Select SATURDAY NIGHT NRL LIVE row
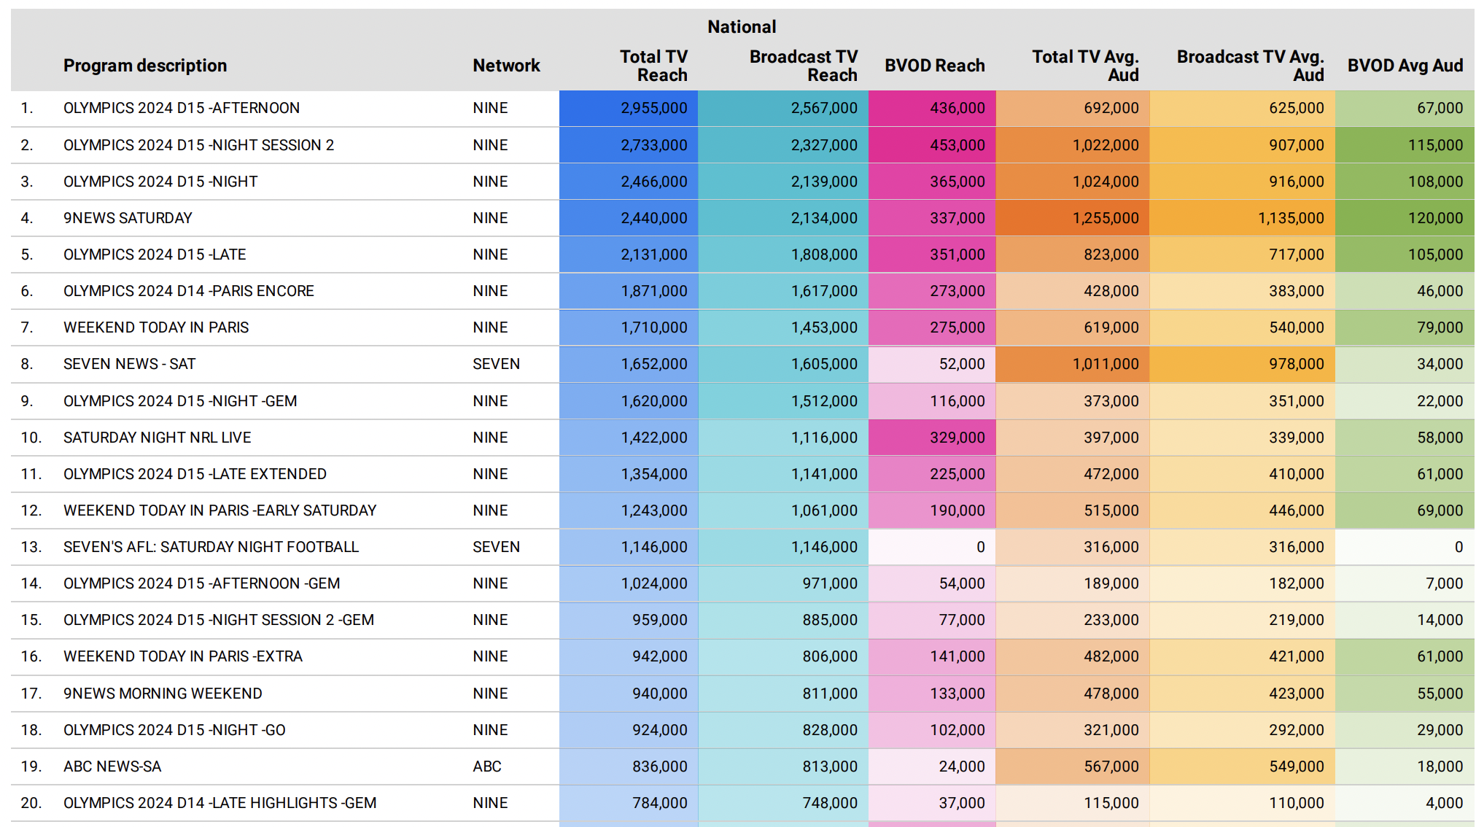This screenshot has height=827, width=1476. click(x=742, y=438)
